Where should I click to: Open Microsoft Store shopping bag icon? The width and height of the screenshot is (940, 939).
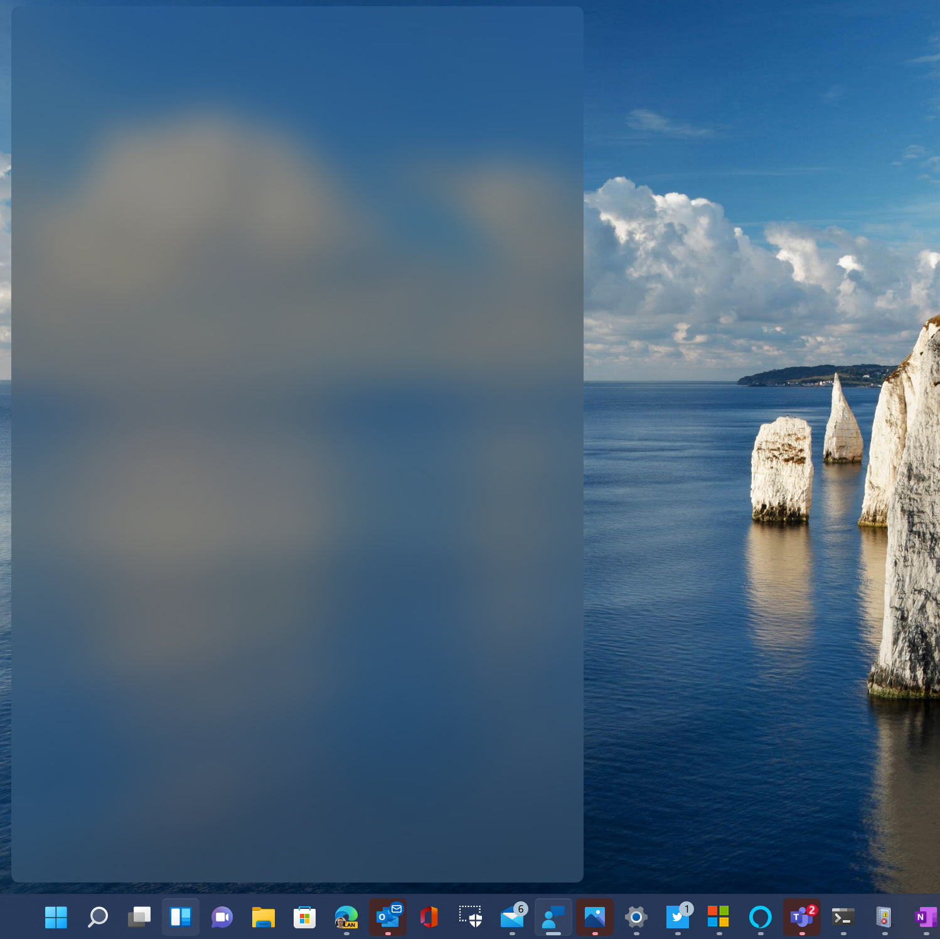point(304,917)
